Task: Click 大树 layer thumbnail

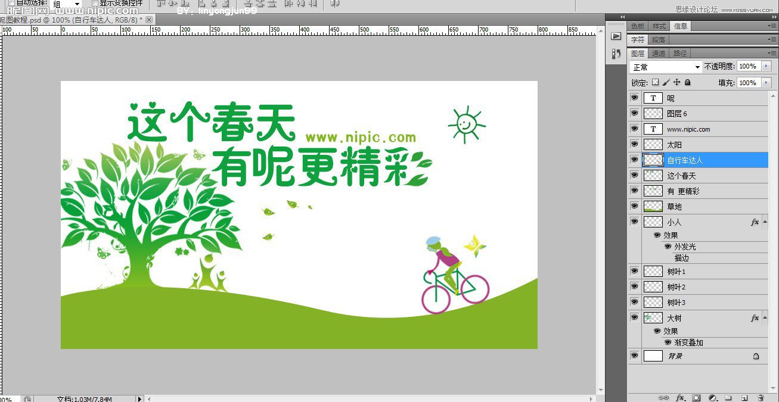Action: click(x=653, y=318)
